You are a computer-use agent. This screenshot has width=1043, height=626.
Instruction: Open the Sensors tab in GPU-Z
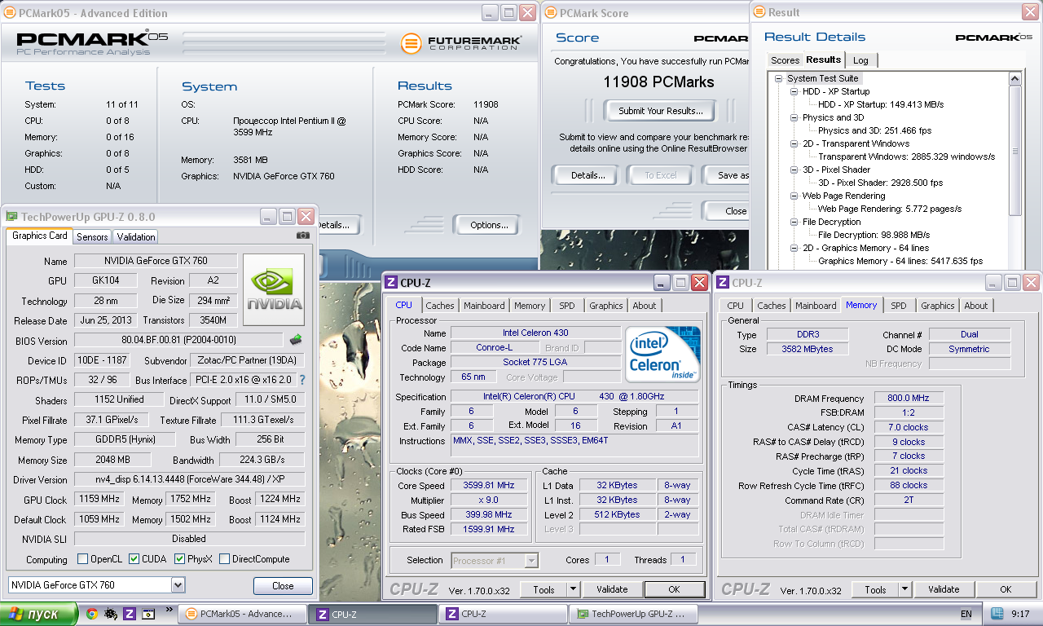pyautogui.click(x=92, y=237)
